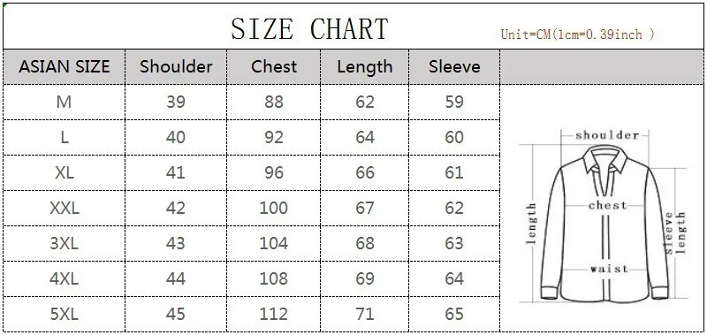Click the Shoulder column header
The height and width of the screenshot is (335, 707).
176,66
